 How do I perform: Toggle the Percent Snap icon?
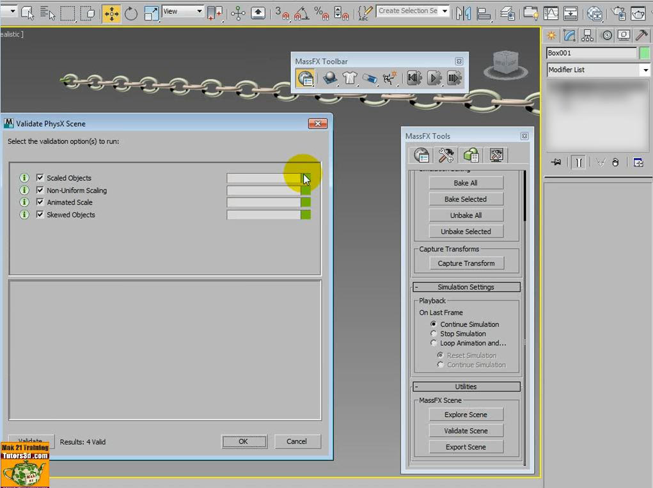tap(321, 13)
